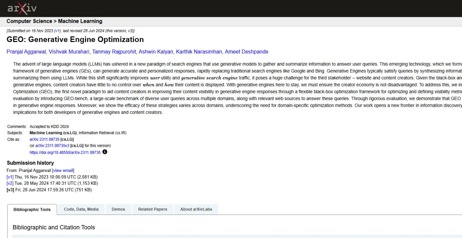Open [v2] in submission history

[10, 183]
